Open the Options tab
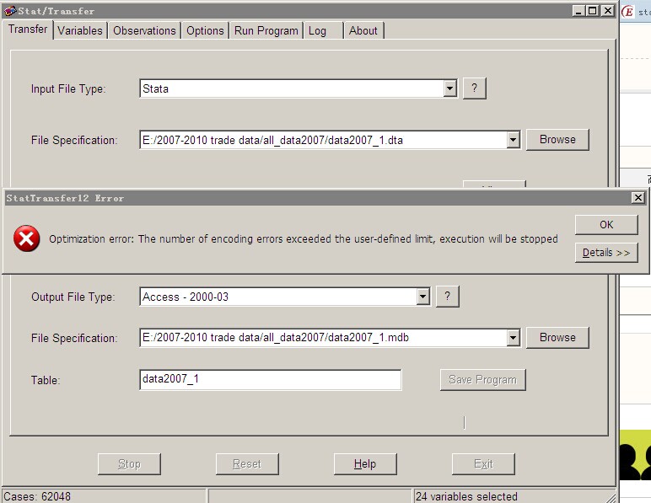Screen dimensions: 651x503 point(205,30)
